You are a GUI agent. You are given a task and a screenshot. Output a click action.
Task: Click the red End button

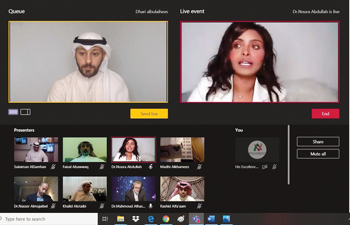[x=325, y=114]
